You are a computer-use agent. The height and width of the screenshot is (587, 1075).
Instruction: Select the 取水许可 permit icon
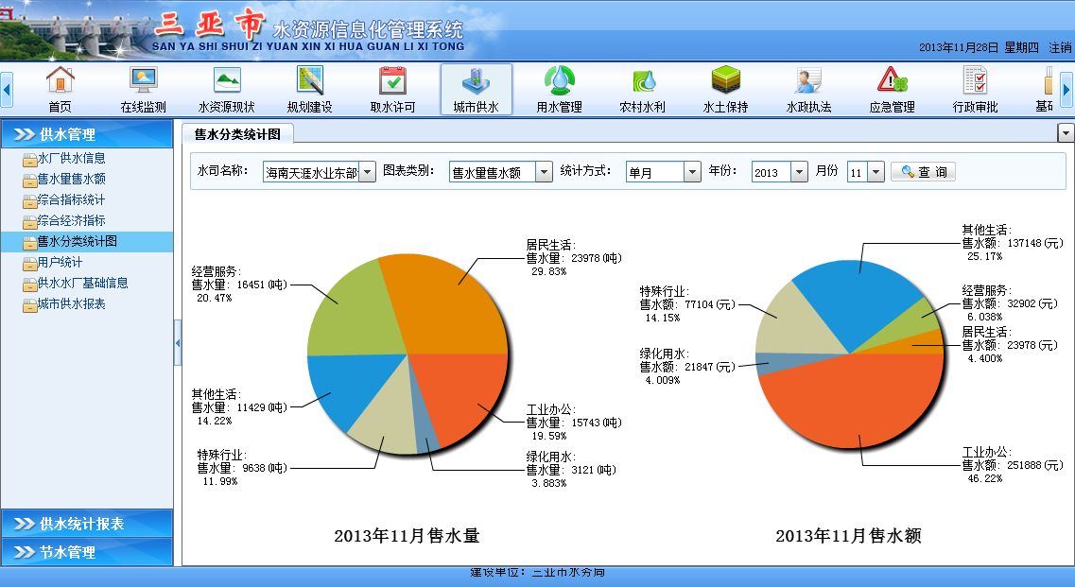pyautogui.click(x=392, y=82)
